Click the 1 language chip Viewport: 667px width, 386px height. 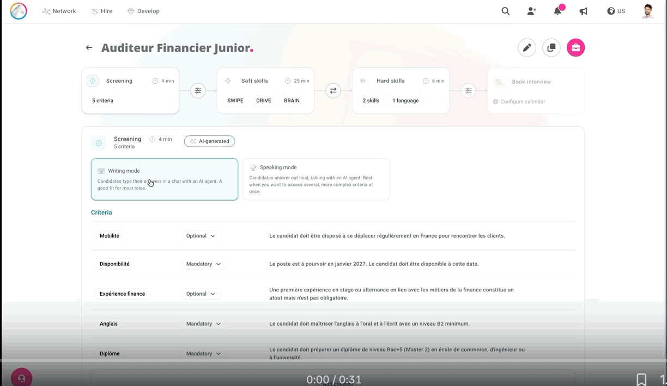pyautogui.click(x=406, y=101)
